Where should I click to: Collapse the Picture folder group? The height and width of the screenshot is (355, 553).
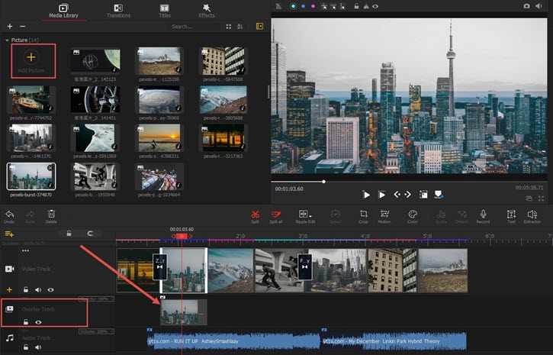tap(7, 39)
